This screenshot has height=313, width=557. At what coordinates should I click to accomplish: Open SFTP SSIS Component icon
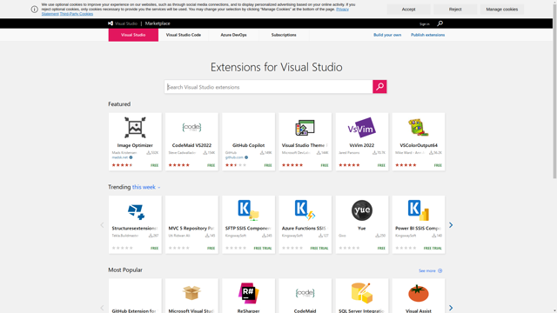point(248,210)
